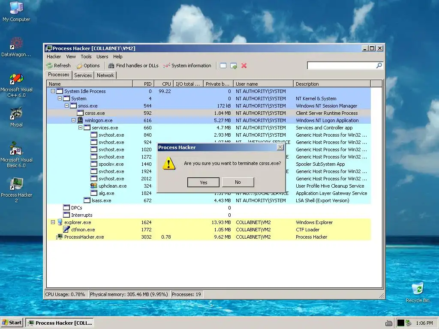Select Process Hacker 2 desktop shortcut
The image size is (439, 329).
click(16, 190)
